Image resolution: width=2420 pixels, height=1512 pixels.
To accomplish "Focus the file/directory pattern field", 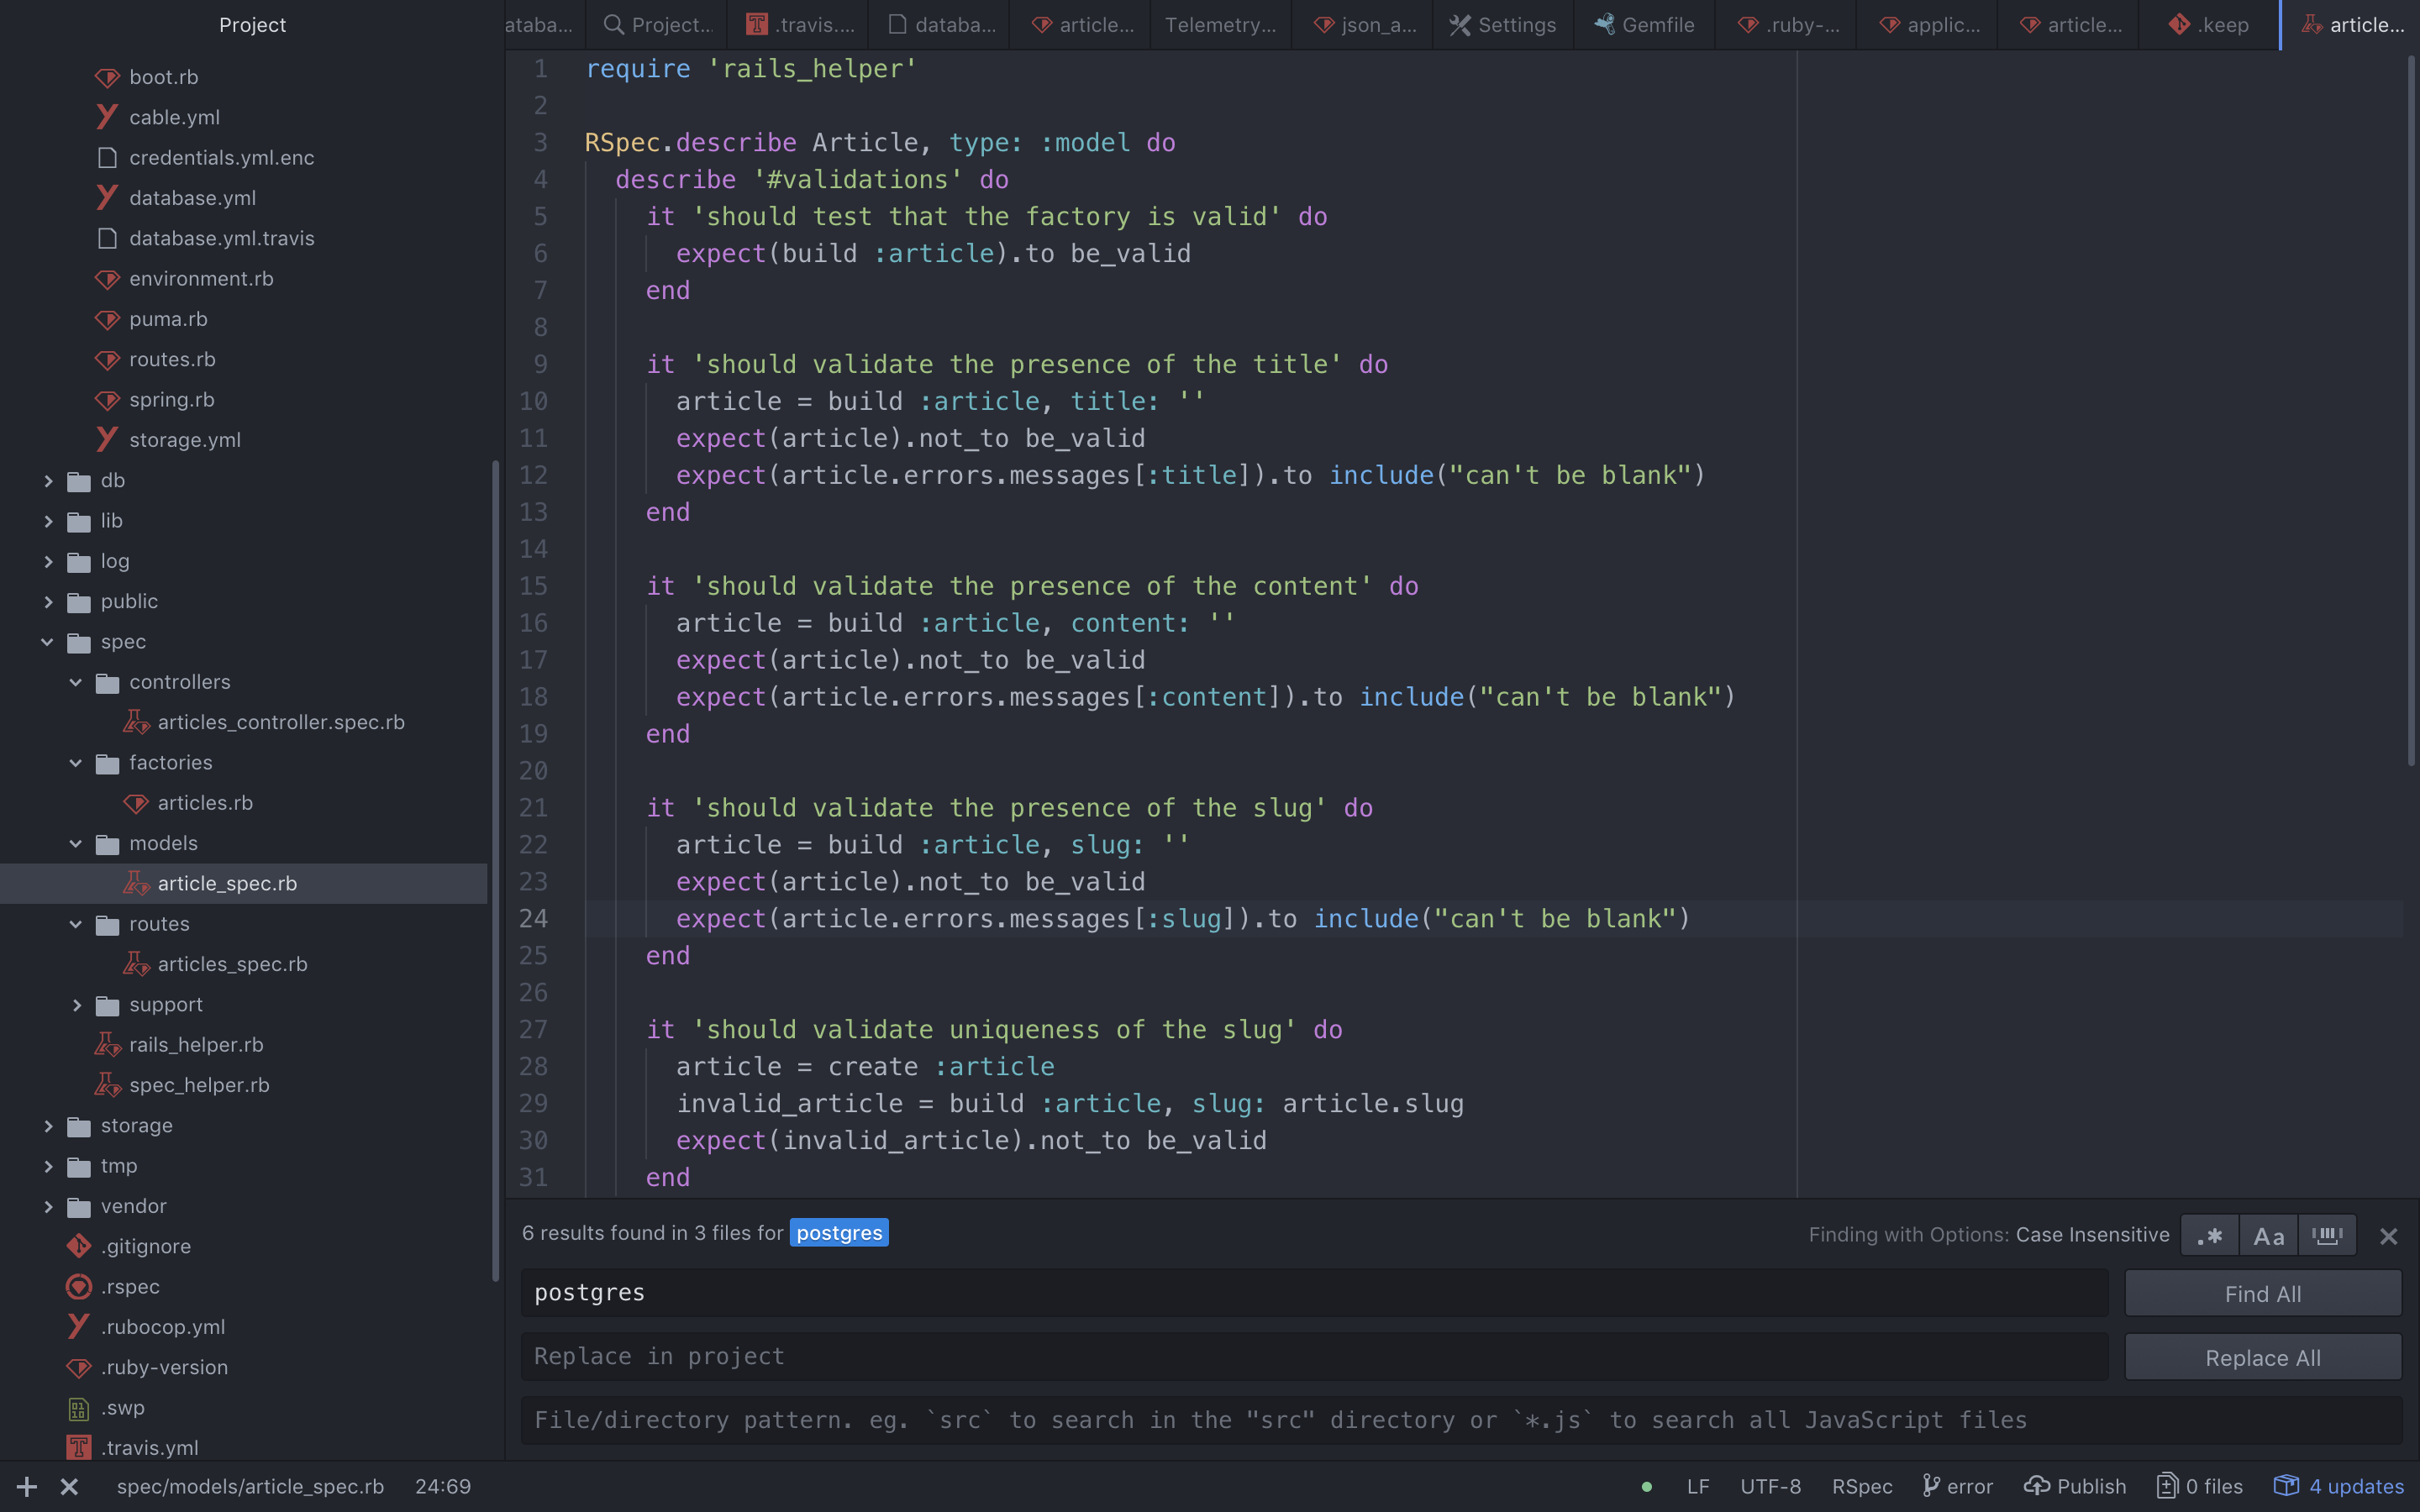I will [x=1461, y=1420].
